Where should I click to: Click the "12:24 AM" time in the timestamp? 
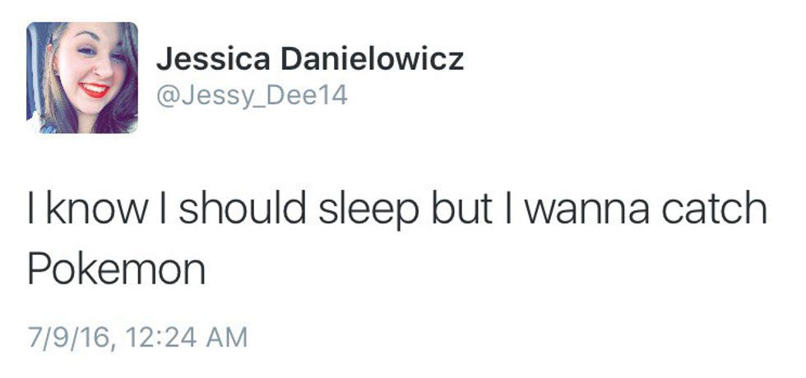190,336
